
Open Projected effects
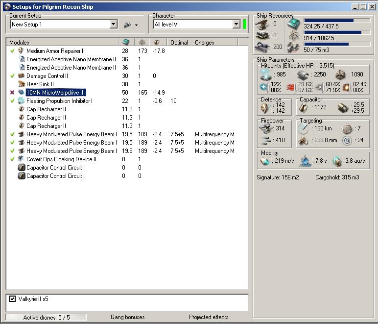point(209,317)
